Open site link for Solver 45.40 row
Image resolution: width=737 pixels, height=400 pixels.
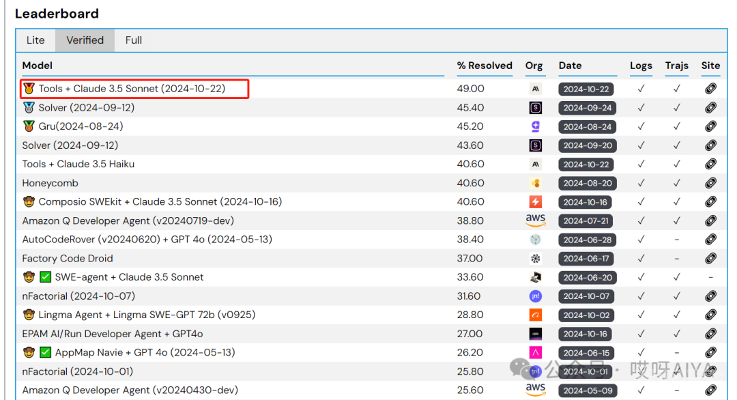point(710,108)
